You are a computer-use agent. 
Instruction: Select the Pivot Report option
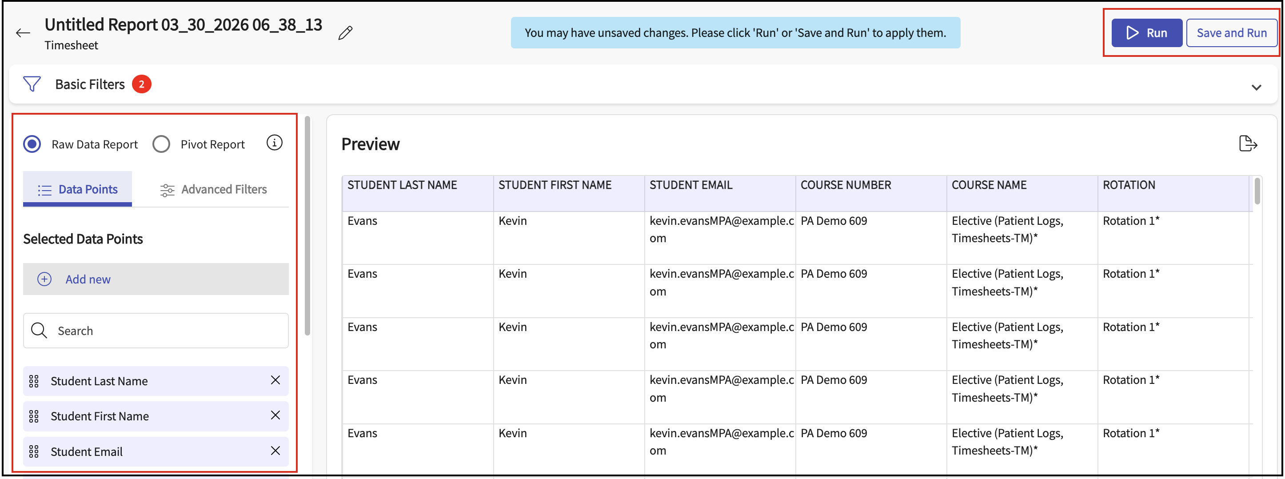pyautogui.click(x=162, y=144)
